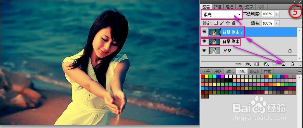Viewport: 303px width, 128px height.
Task: Pick the pure white swatch
Action: coord(226,77)
